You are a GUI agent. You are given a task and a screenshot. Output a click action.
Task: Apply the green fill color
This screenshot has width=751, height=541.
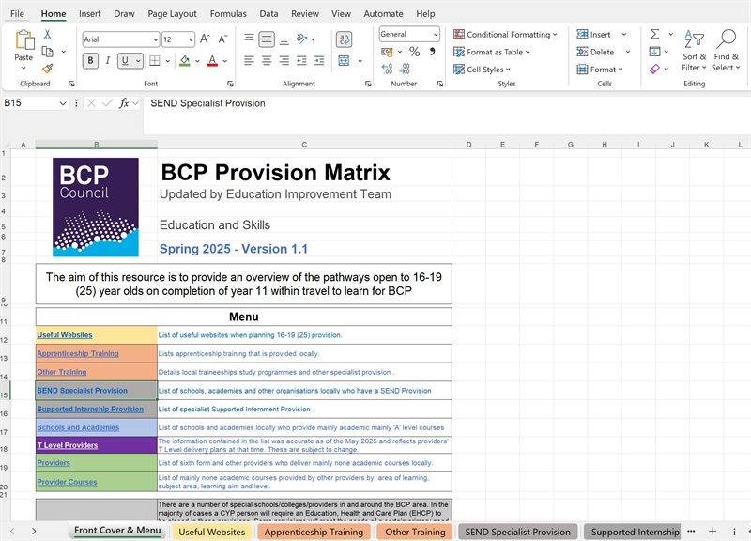[x=185, y=60]
